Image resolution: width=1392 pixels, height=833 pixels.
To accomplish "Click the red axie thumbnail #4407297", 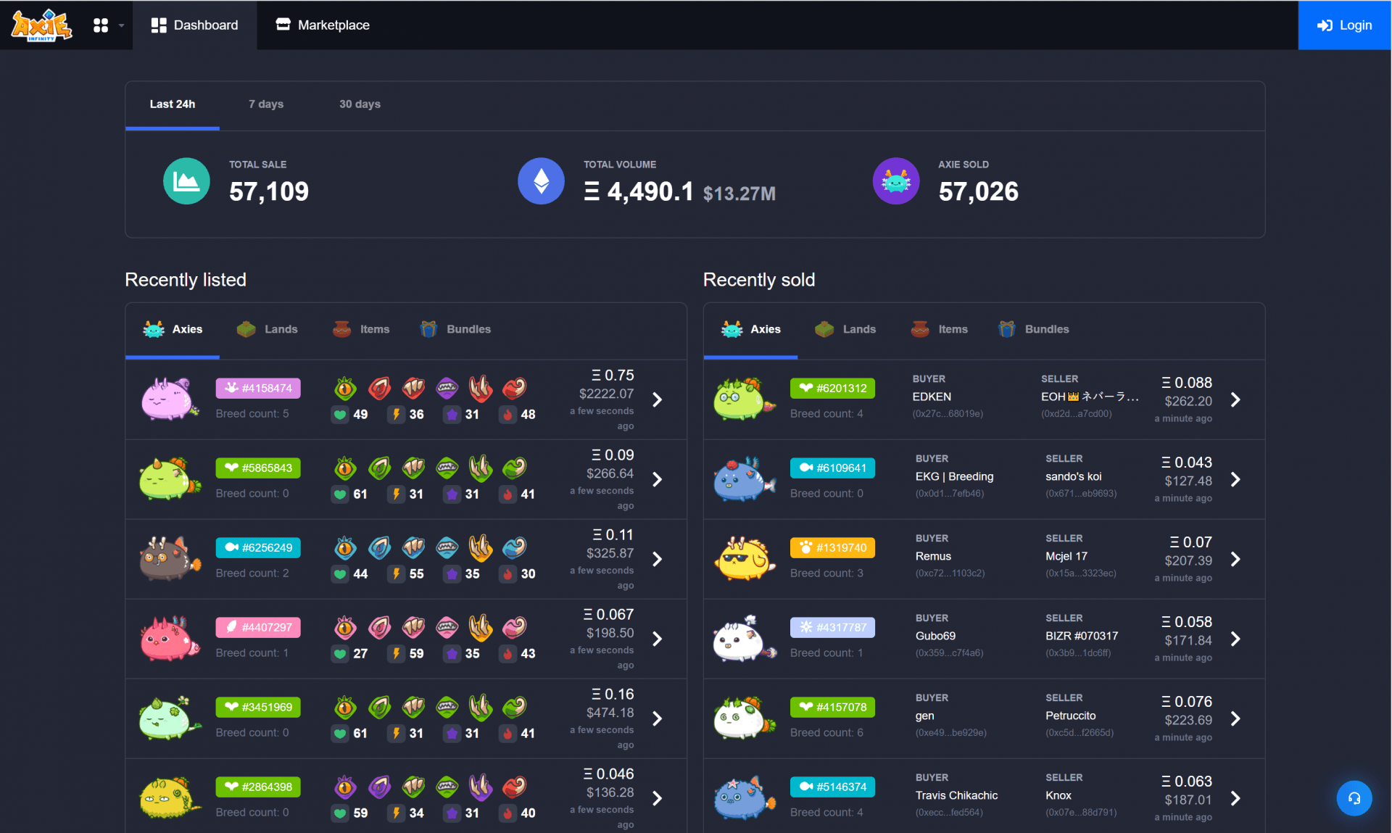I will [170, 638].
